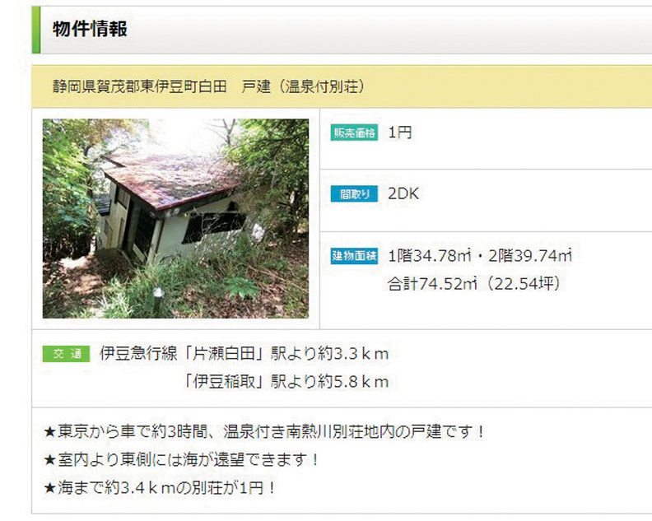Viewport: 652px width, 521px height.
Task: Click the 建物面積 label badge
Action: (354, 256)
